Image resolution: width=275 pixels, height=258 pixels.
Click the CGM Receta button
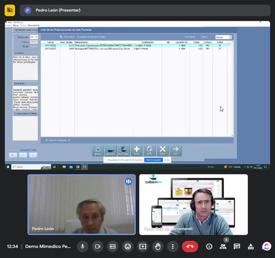pos(123,151)
